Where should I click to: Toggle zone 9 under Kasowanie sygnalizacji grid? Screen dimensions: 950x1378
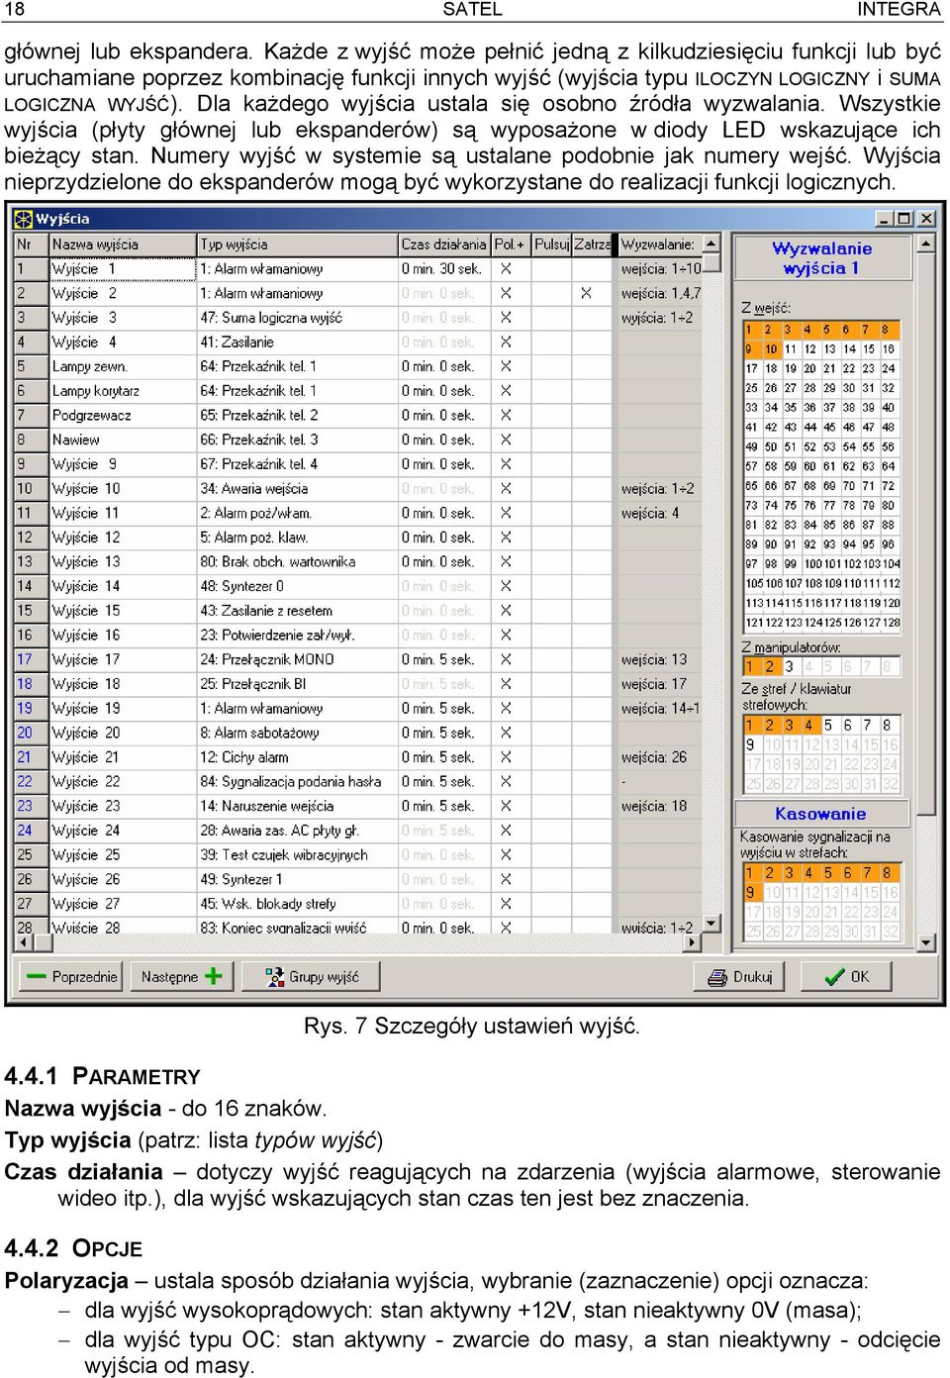751,892
